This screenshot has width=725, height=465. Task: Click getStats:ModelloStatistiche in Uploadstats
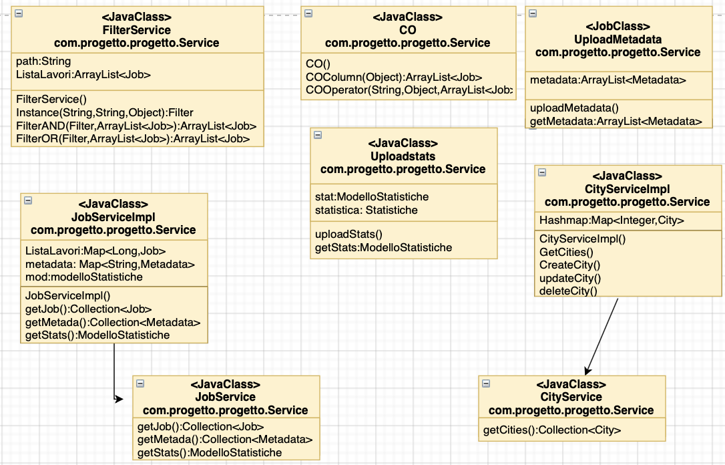(x=383, y=248)
